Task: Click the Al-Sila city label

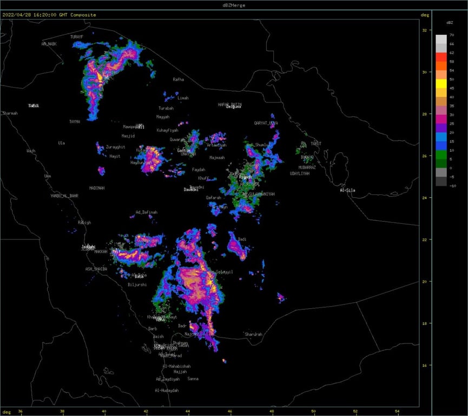Action: (347, 190)
